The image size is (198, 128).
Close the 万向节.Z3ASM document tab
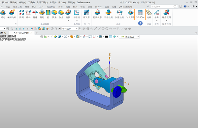pos(31,33)
